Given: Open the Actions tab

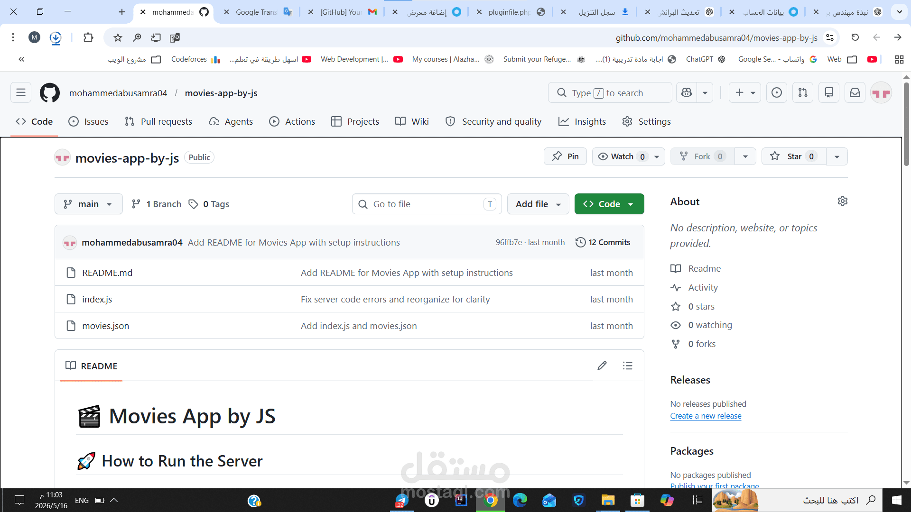Looking at the screenshot, I should pos(292,121).
